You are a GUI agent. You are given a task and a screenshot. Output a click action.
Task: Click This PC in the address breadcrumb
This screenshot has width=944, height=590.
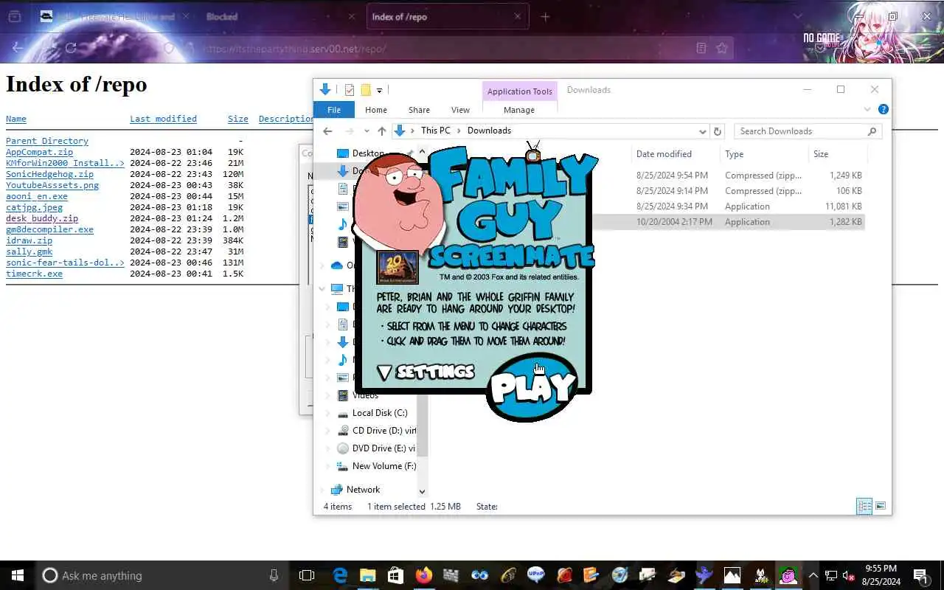[435, 131]
